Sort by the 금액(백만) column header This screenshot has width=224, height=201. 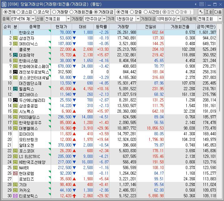pyautogui.click(x=206, y=27)
